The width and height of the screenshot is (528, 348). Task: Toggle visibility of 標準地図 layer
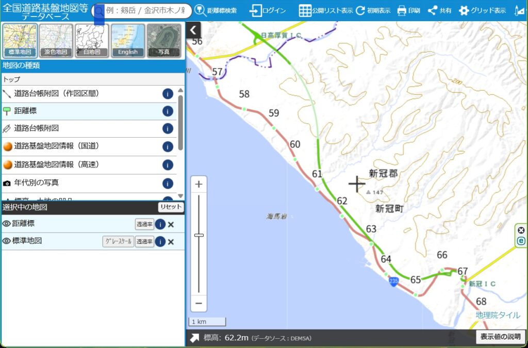[x=7, y=241]
